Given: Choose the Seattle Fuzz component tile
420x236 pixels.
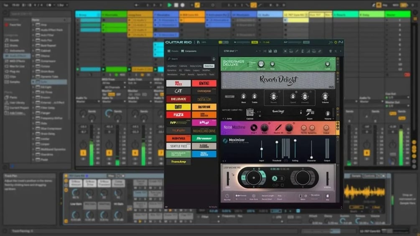Looking at the screenshot, I should coord(178,146).
